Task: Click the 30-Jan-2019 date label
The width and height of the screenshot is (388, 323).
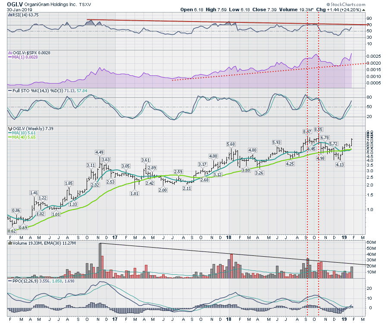Action: coord(19,9)
